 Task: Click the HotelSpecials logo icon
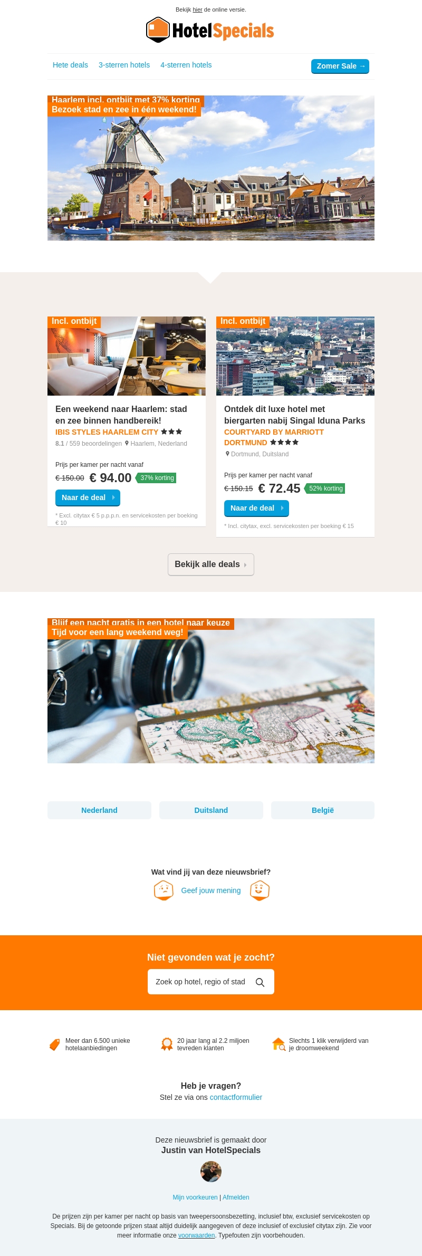(158, 30)
